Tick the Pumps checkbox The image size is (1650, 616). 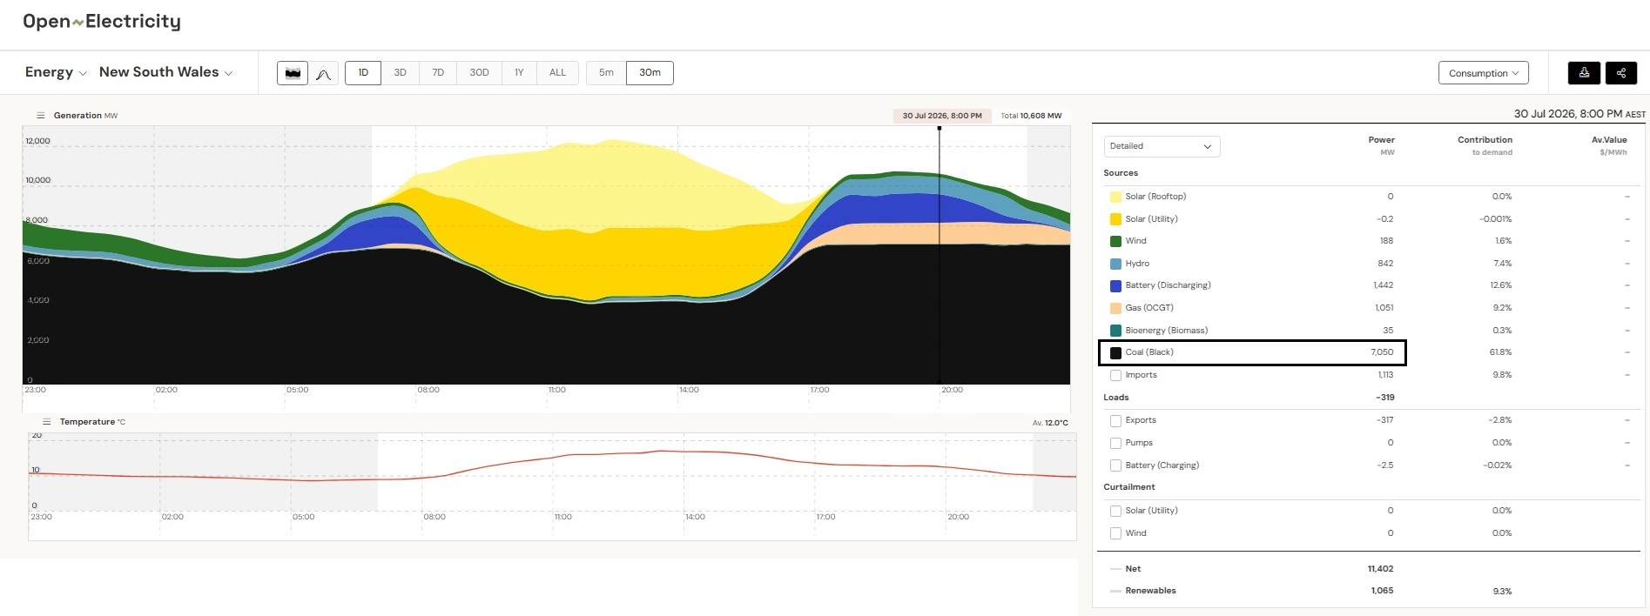click(x=1115, y=443)
